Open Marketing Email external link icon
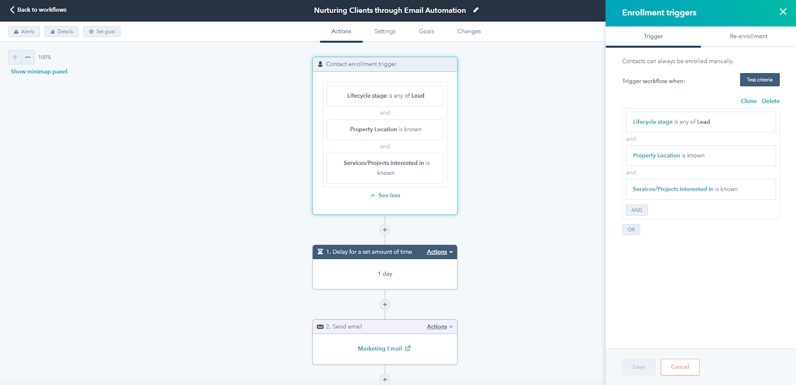The height and width of the screenshot is (385, 796). pos(408,349)
